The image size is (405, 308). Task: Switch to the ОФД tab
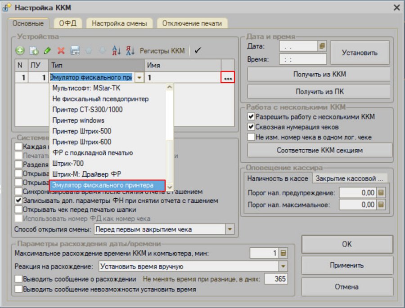[x=68, y=23]
